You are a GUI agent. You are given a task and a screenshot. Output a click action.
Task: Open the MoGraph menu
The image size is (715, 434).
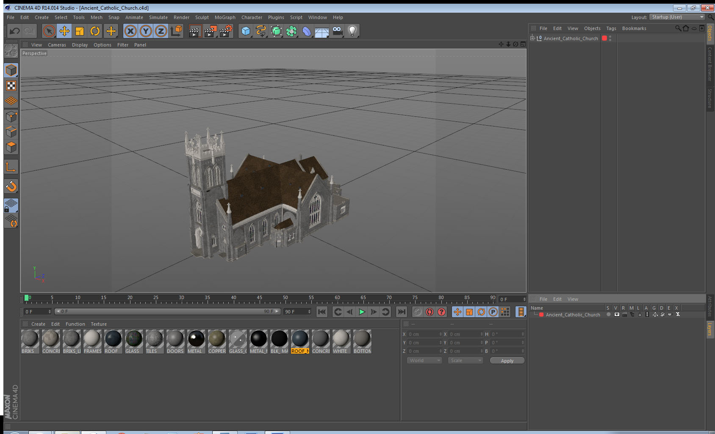tap(225, 17)
